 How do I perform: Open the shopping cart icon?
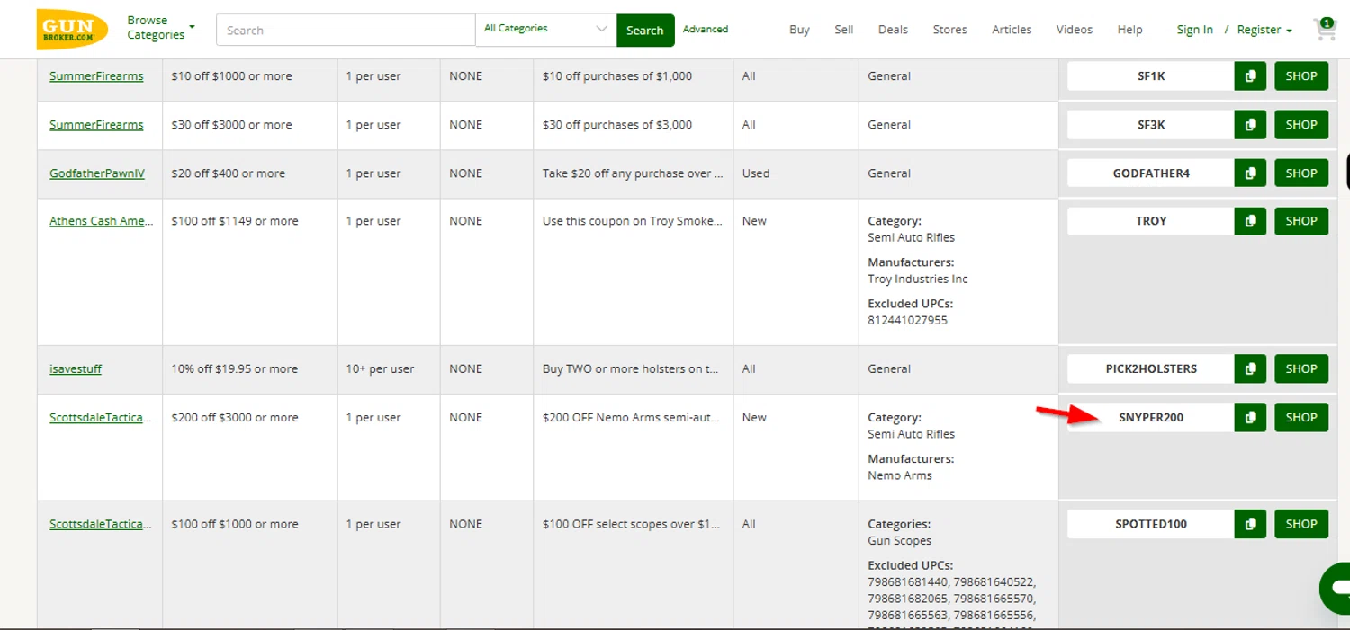coord(1325,29)
